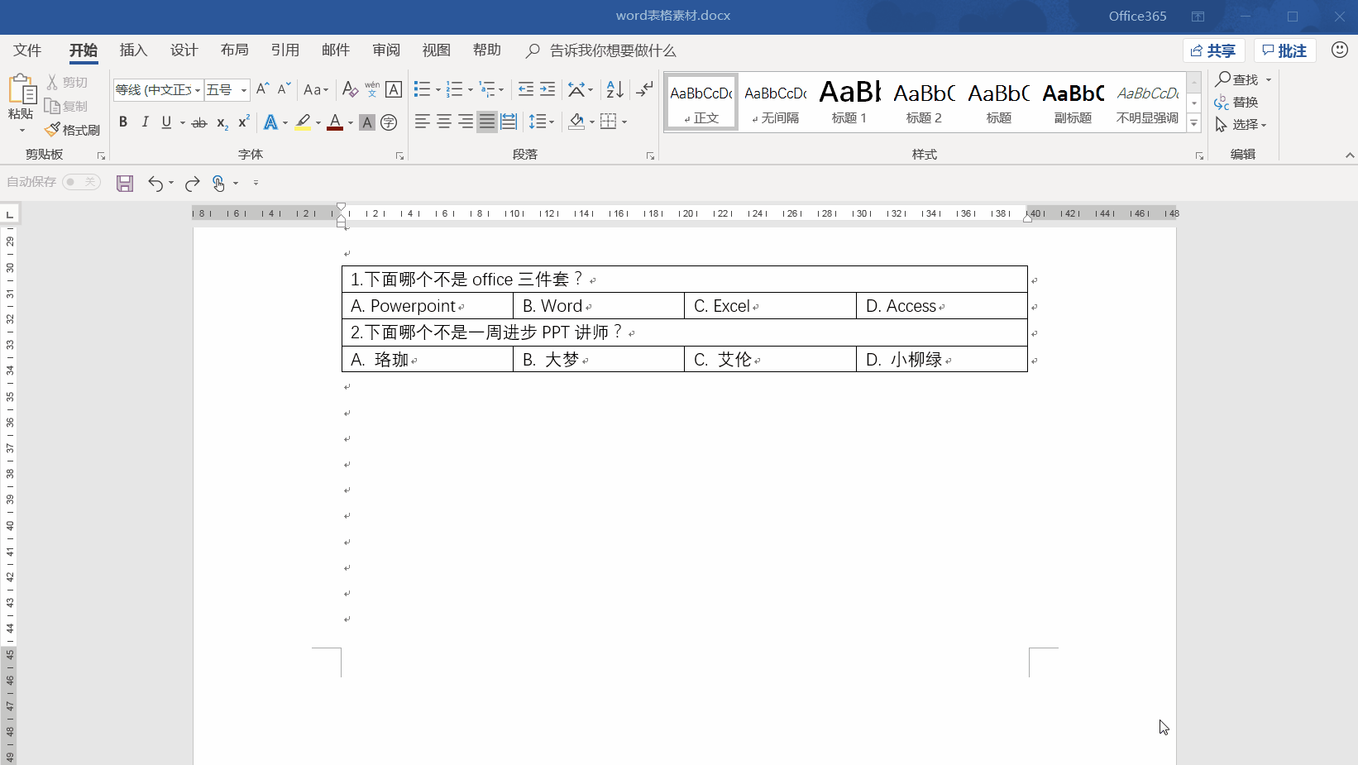
Task: Open the line spacing dropdown
Action: pyautogui.click(x=542, y=122)
